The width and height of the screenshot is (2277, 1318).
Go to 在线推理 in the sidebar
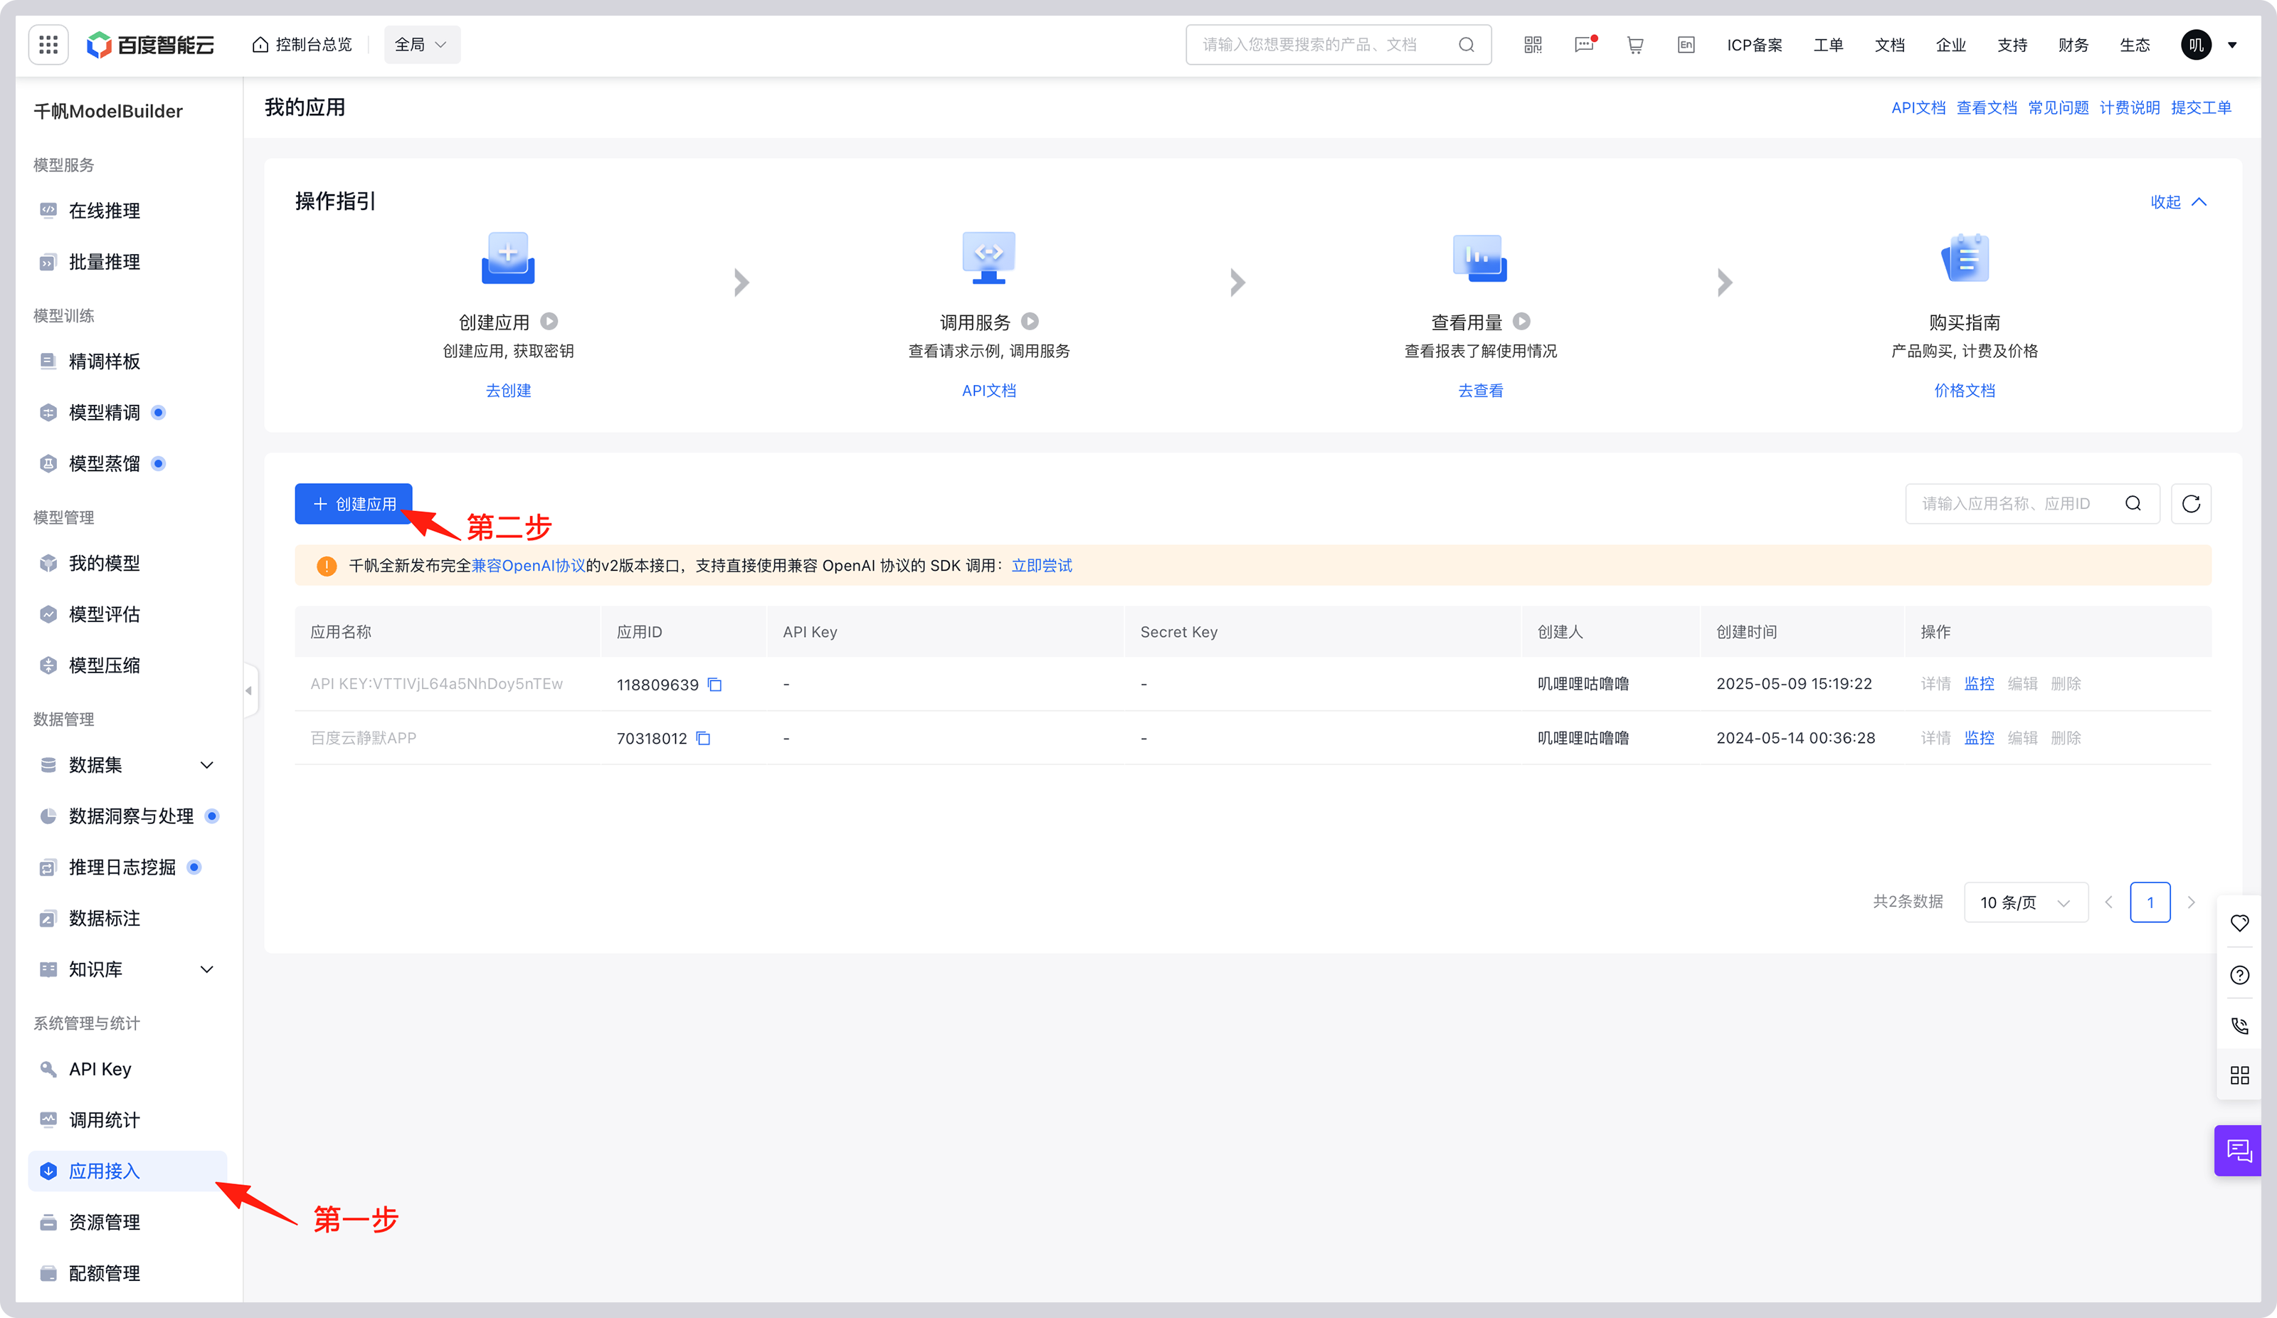[104, 211]
